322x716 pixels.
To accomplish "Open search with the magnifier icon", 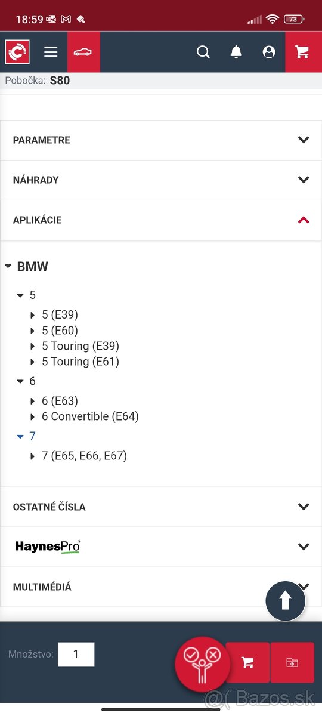I will tap(203, 52).
